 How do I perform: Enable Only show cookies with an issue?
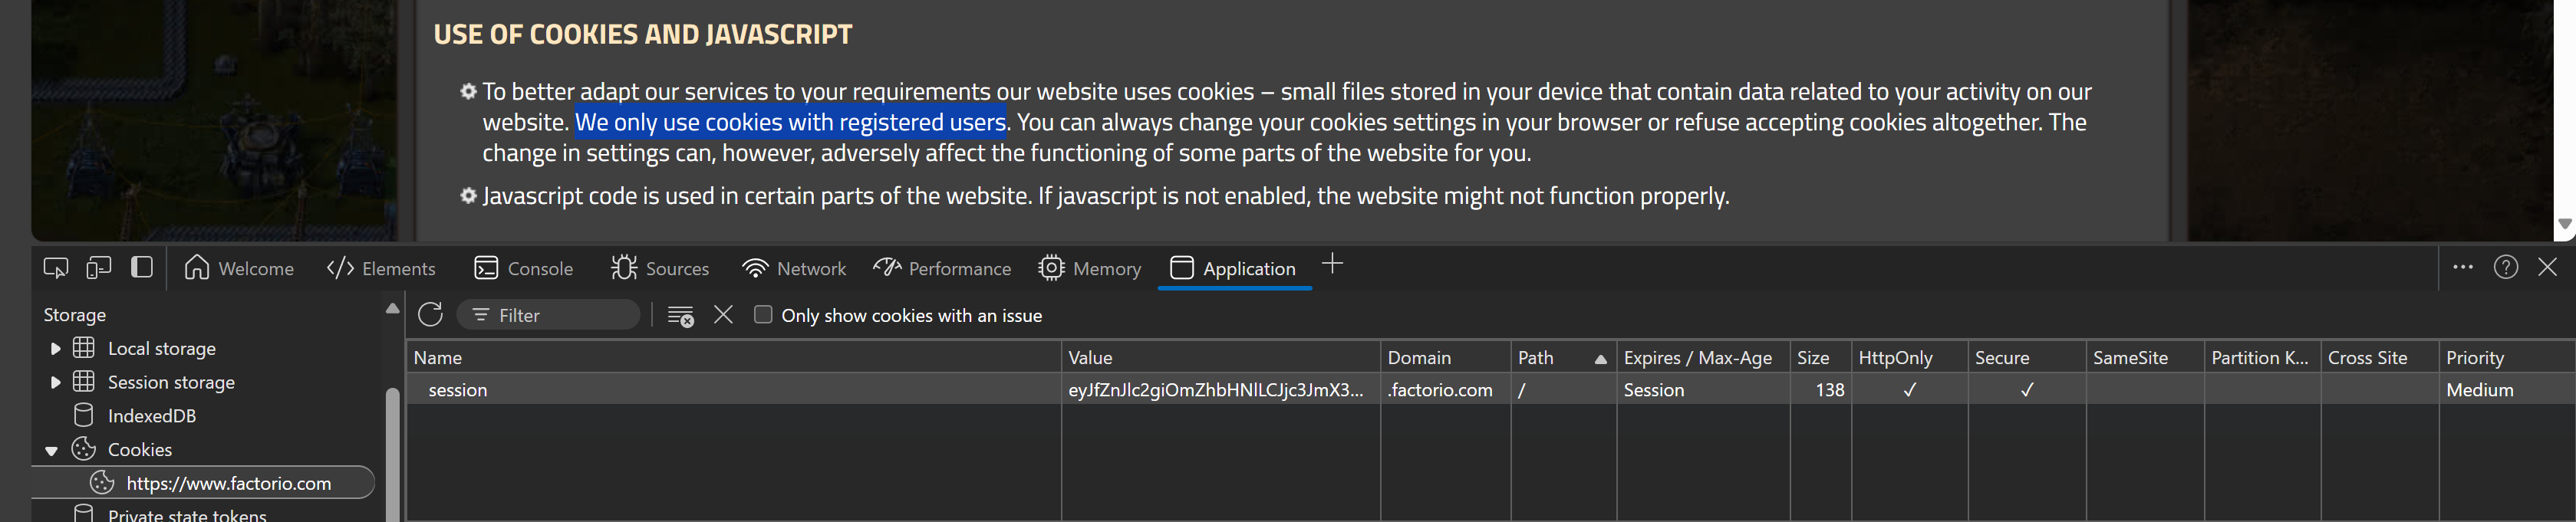click(x=763, y=315)
